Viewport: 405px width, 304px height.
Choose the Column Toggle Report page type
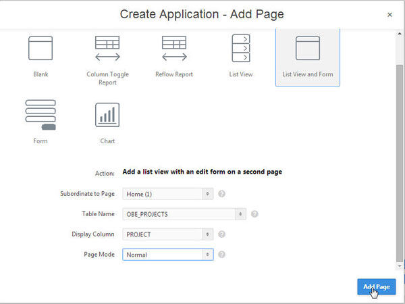click(107, 59)
